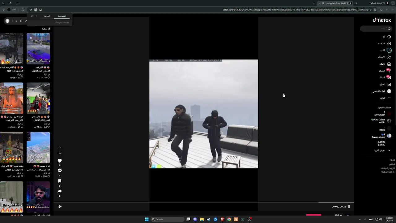The width and height of the screenshot is (396, 223).
Task: Click the round avatar top left
Action: coord(7,21)
